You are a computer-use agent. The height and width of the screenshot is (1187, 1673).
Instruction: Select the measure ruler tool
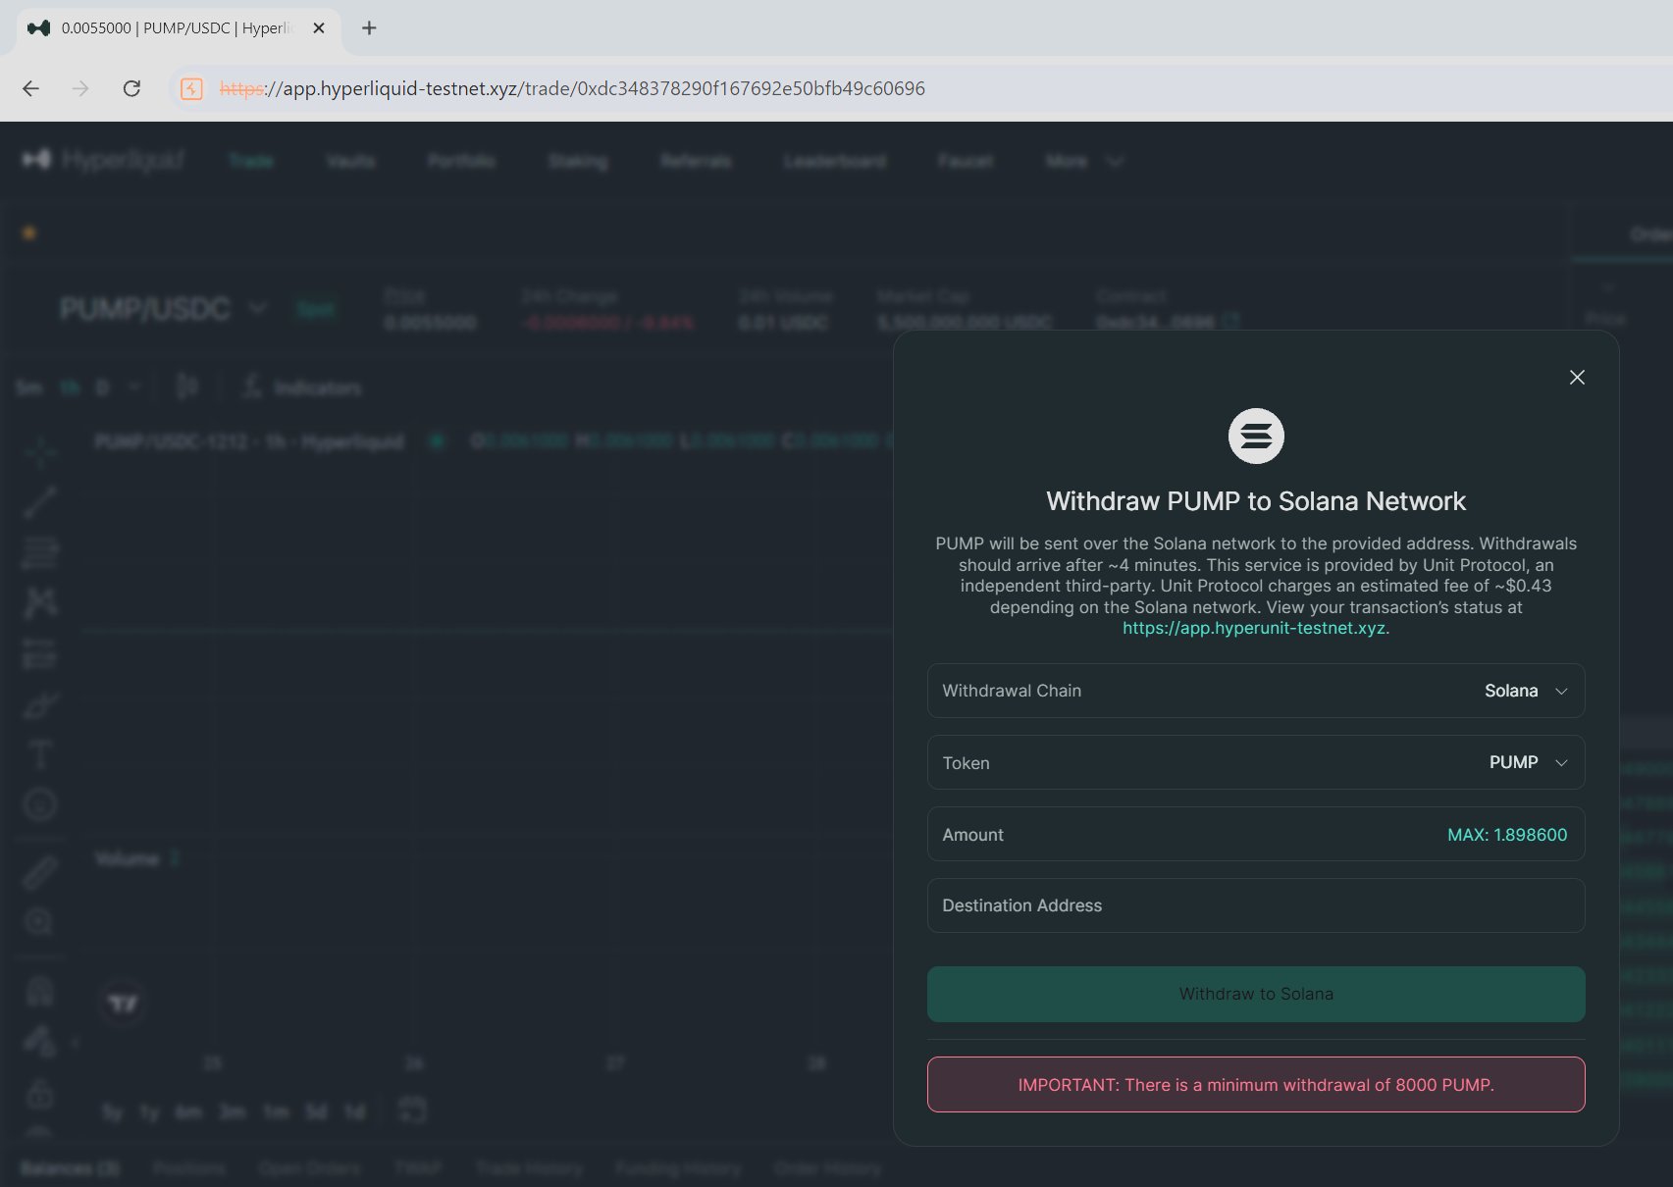(x=40, y=872)
